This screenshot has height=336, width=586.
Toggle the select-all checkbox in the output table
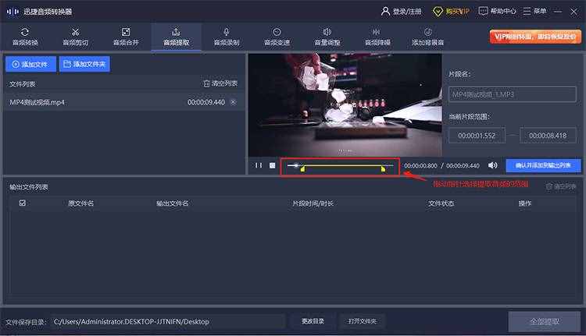pyautogui.click(x=23, y=203)
